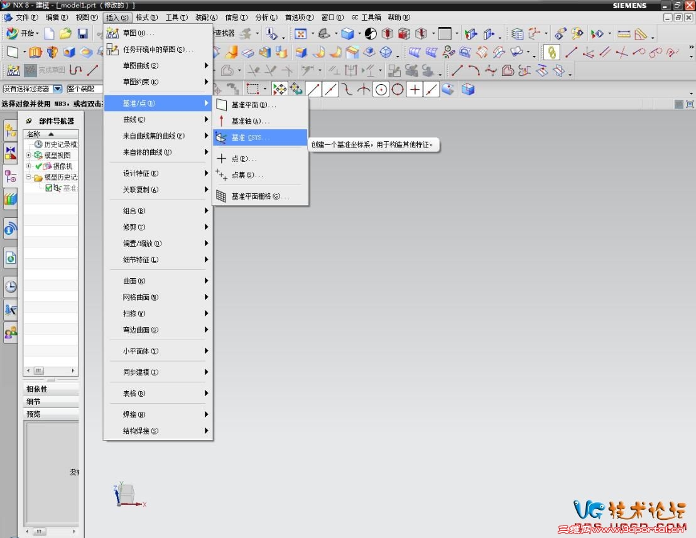
Task: Expand 网格曲面 Mesh Surface submenu
Action: coord(158,297)
